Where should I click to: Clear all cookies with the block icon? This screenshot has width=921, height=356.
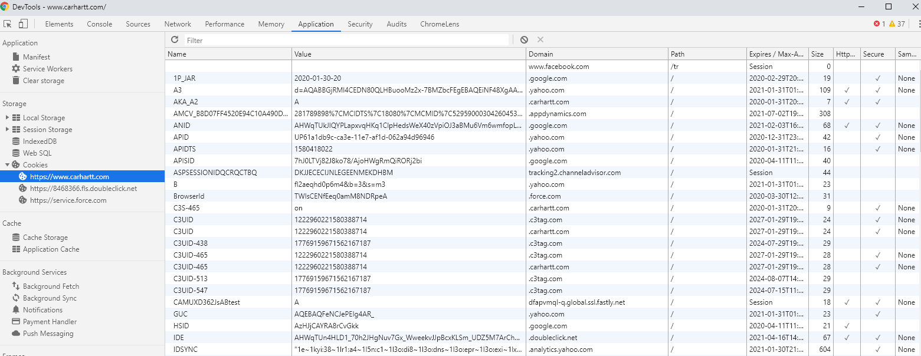(x=525, y=40)
